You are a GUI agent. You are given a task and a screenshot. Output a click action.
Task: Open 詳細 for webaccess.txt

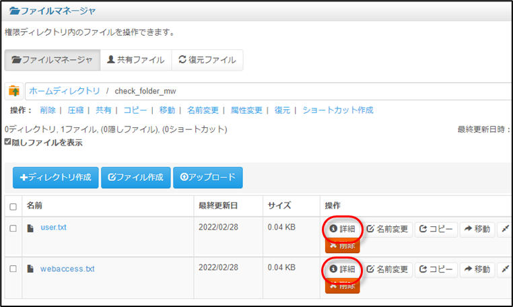[x=342, y=269]
